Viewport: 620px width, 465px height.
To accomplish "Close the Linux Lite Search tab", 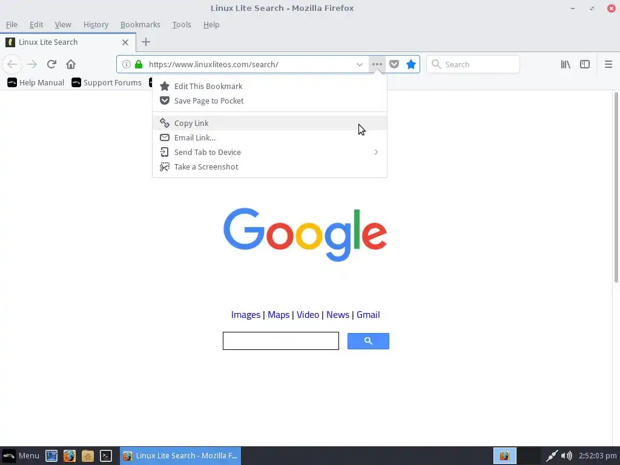I will [125, 42].
